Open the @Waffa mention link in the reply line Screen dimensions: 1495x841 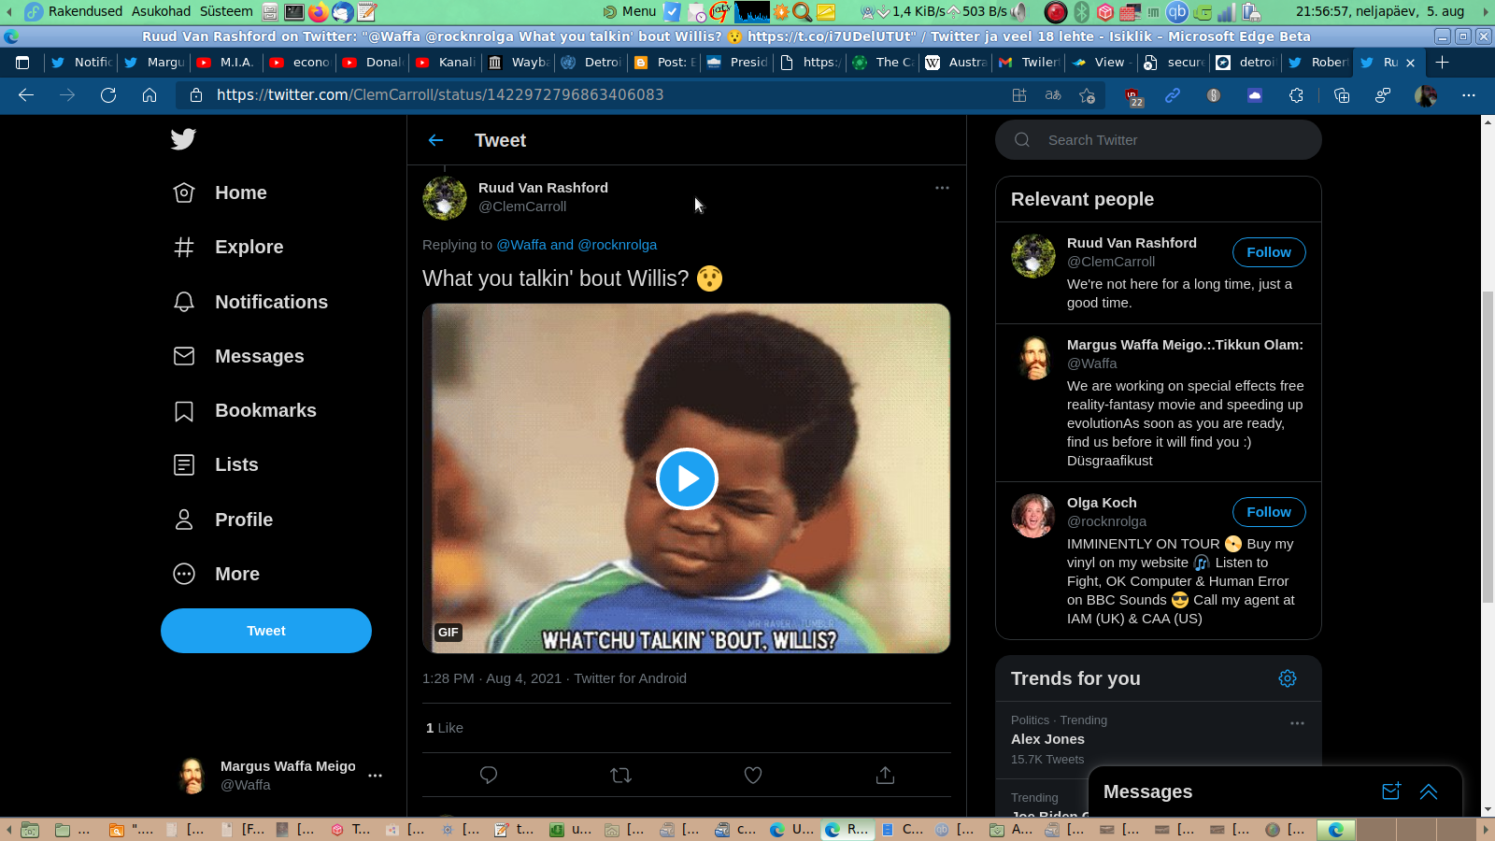coord(521,245)
